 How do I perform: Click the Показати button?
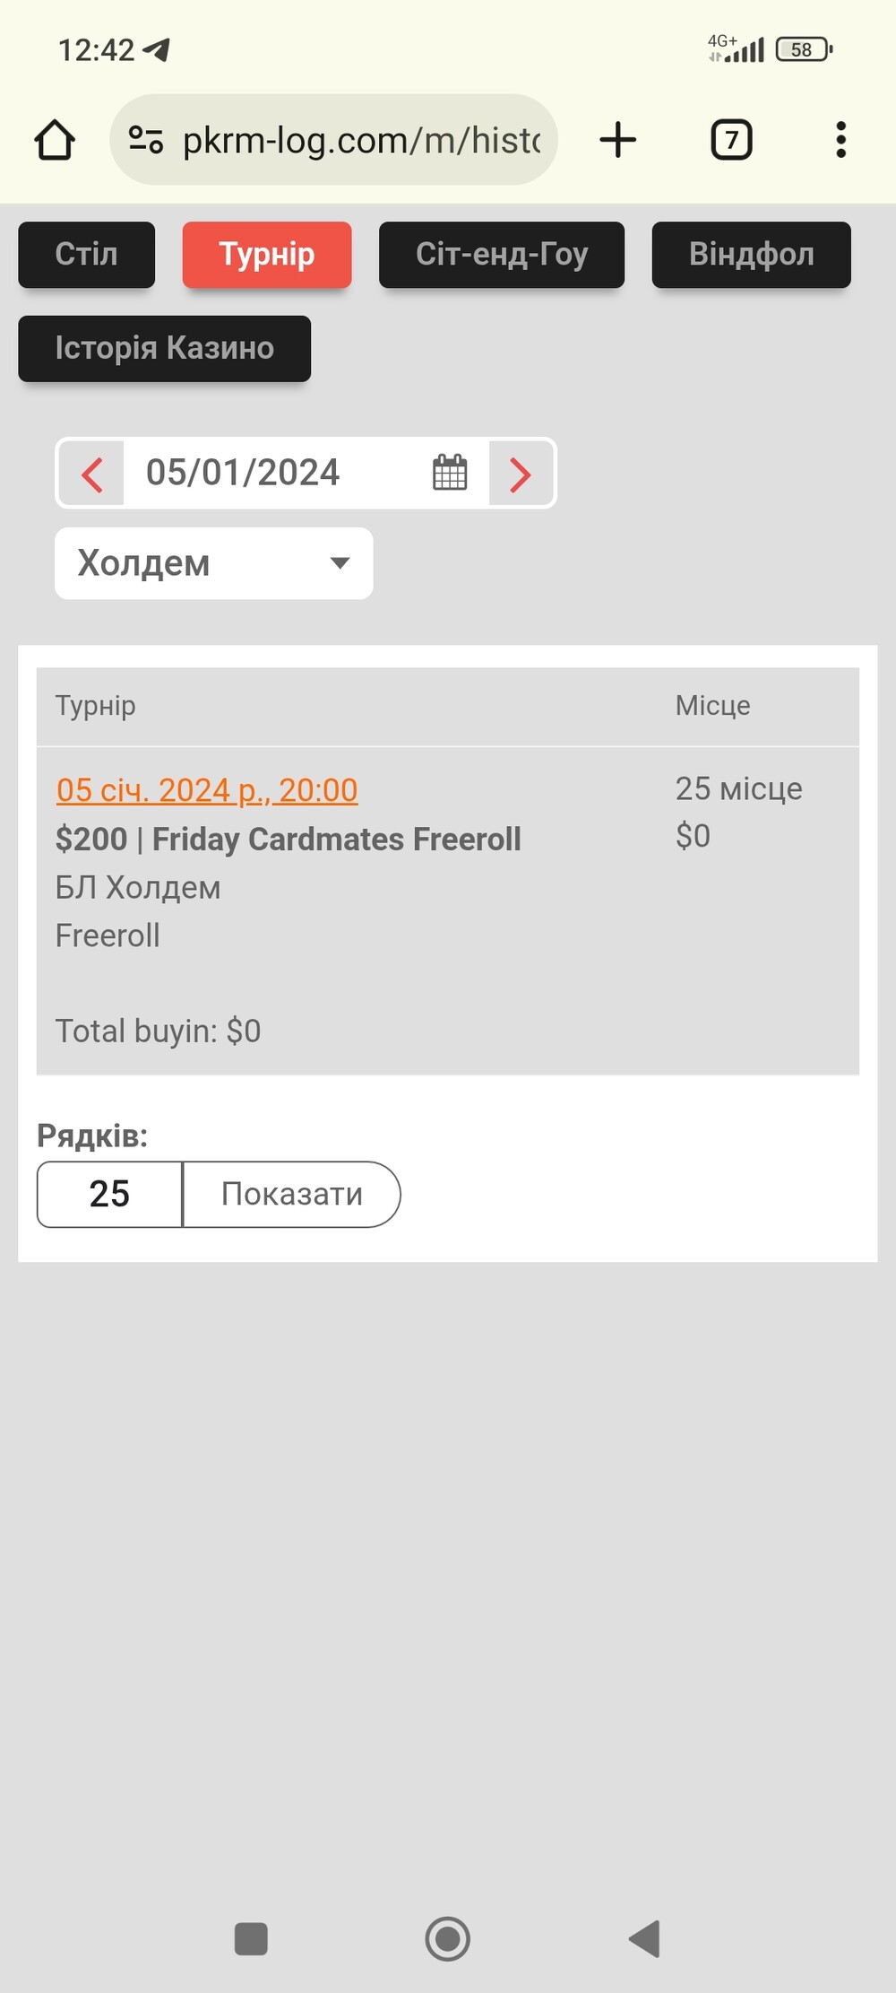pyautogui.click(x=292, y=1194)
